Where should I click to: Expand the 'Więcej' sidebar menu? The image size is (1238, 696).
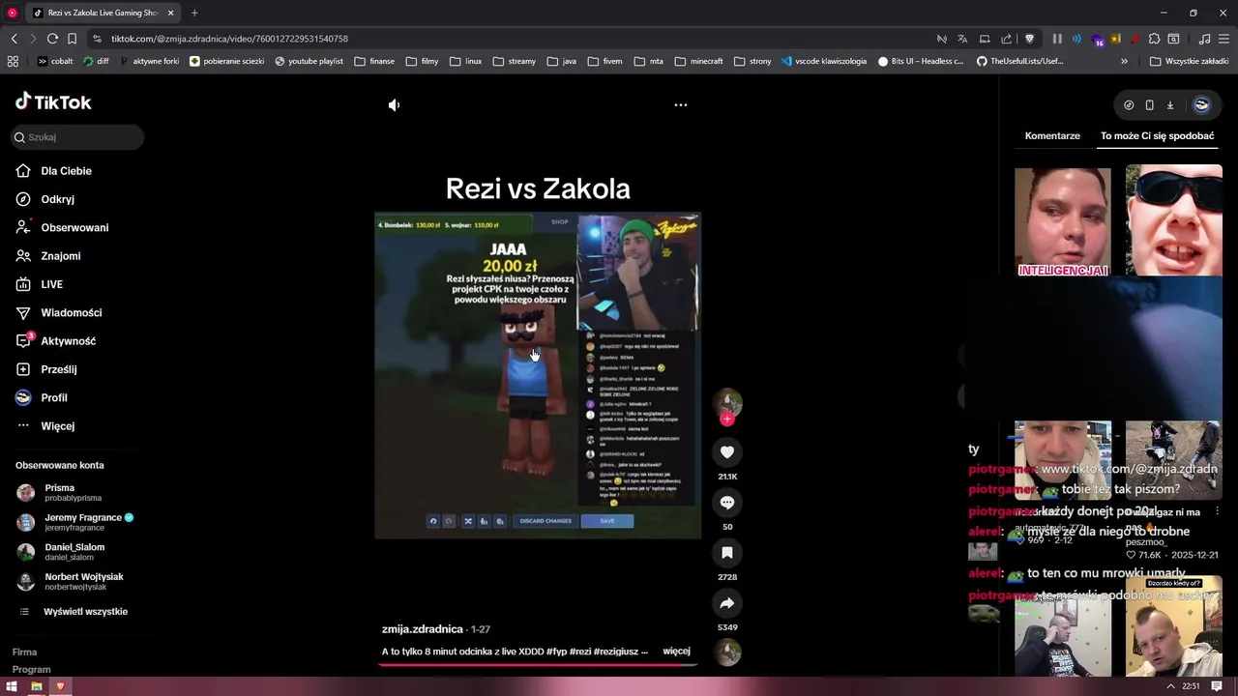pos(57,426)
